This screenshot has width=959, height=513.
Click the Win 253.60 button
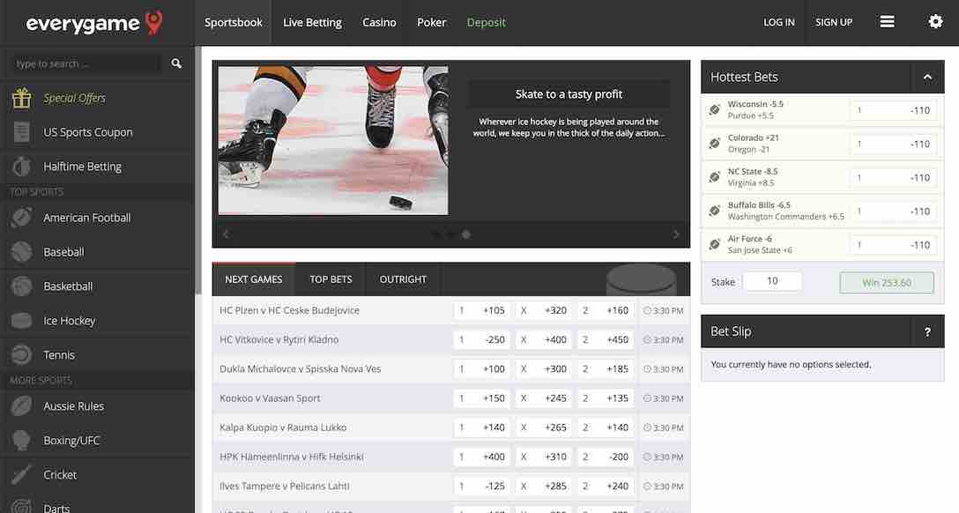pyautogui.click(x=886, y=282)
